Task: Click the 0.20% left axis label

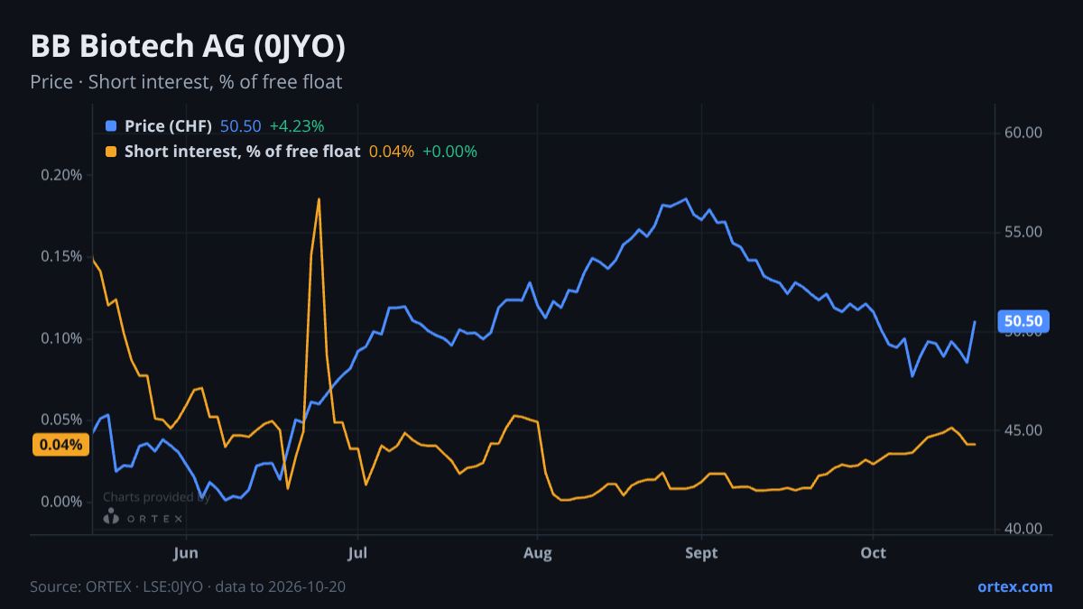Action: pyautogui.click(x=62, y=175)
